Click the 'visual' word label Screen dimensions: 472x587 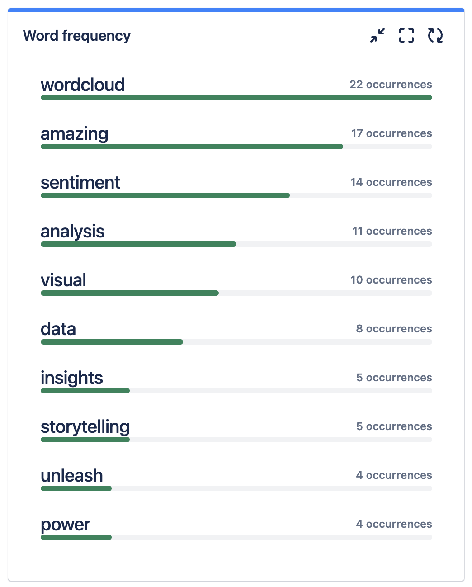pyautogui.click(x=63, y=280)
